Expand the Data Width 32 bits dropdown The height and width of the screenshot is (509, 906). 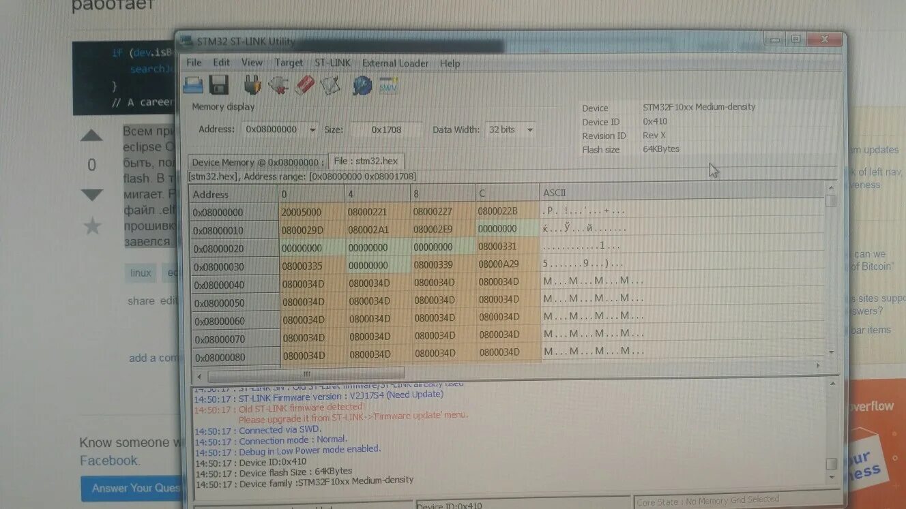click(529, 129)
